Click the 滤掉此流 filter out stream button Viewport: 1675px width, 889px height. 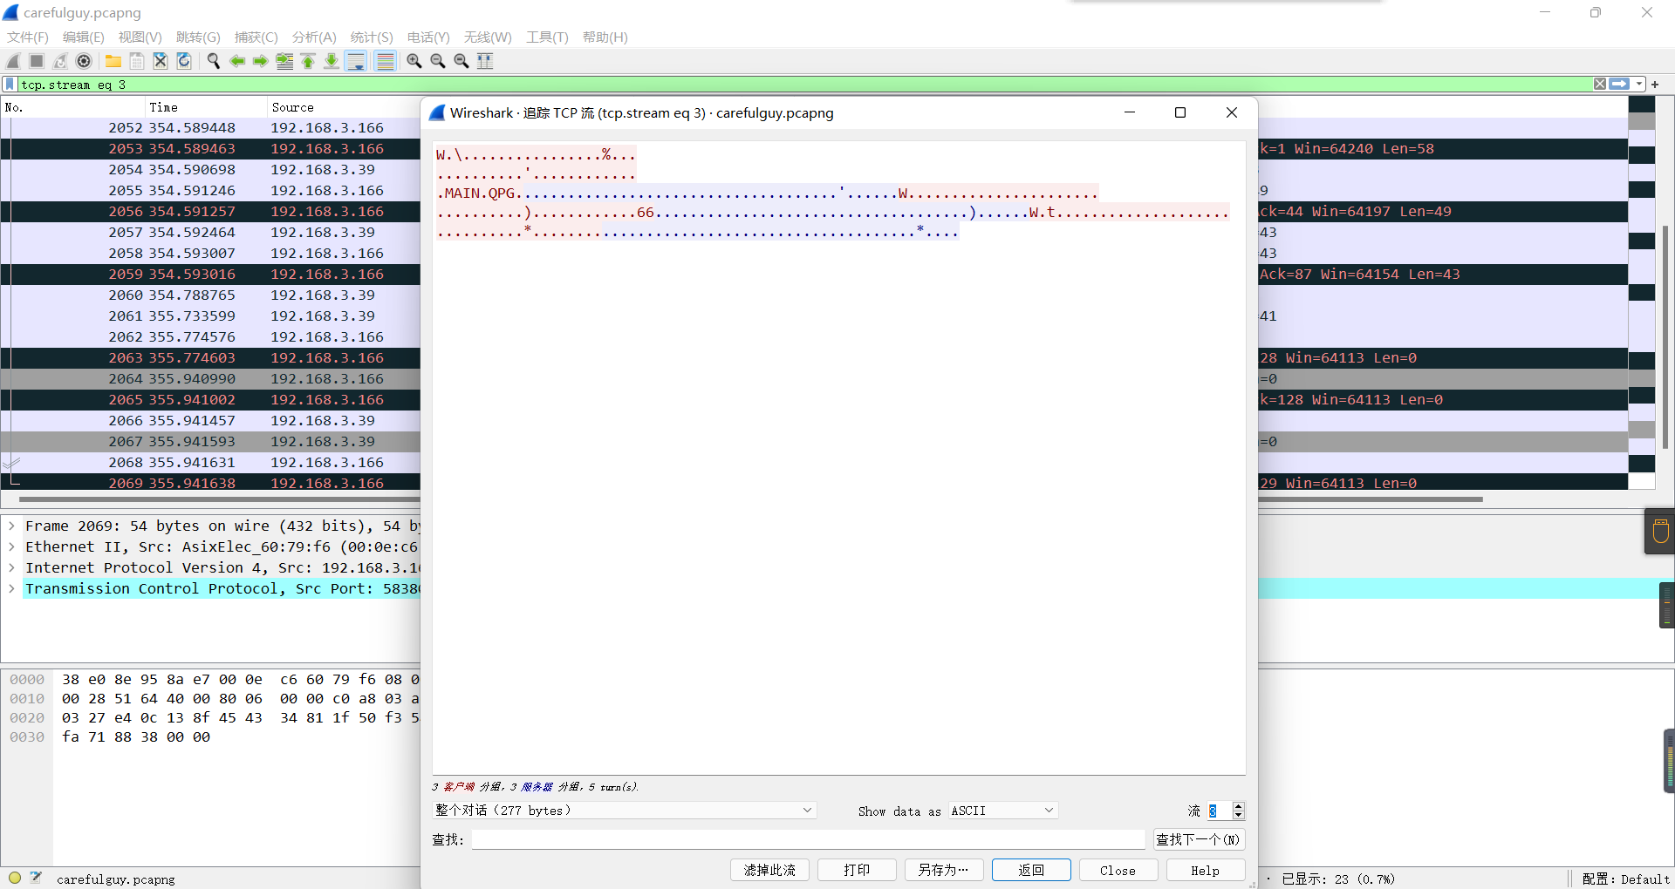(x=769, y=870)
